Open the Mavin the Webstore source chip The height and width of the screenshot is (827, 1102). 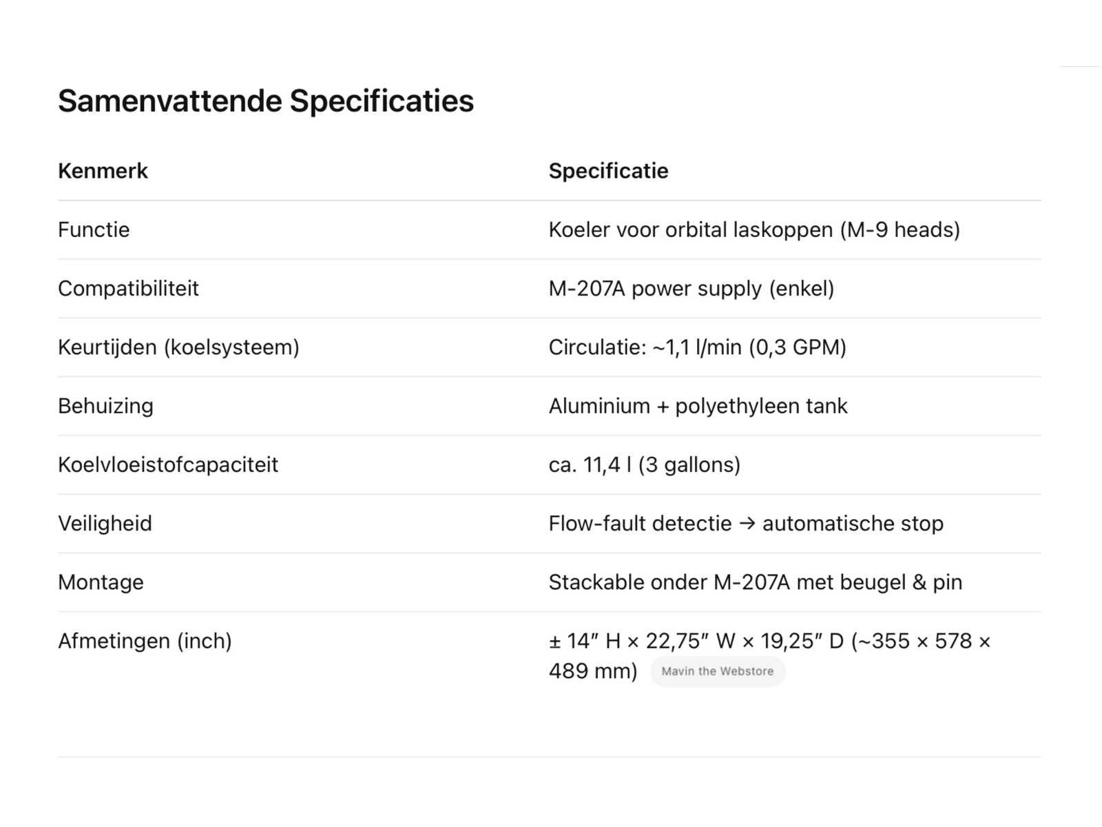pos(717,671)
